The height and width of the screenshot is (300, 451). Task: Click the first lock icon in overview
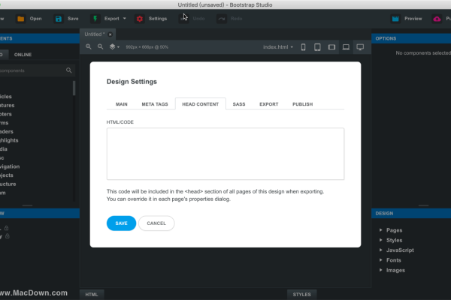point(6,228)
